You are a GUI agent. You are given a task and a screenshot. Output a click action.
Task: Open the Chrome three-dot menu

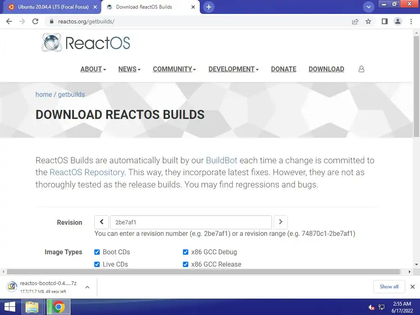[411, 21]
